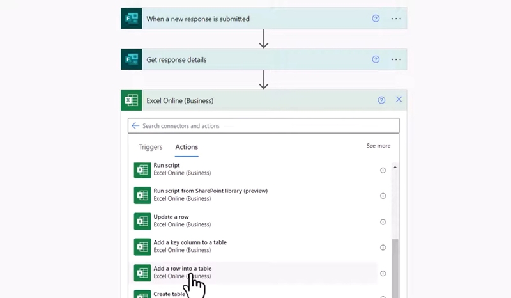Click the Forms icon on 'Get response details'

click(132, 59)
